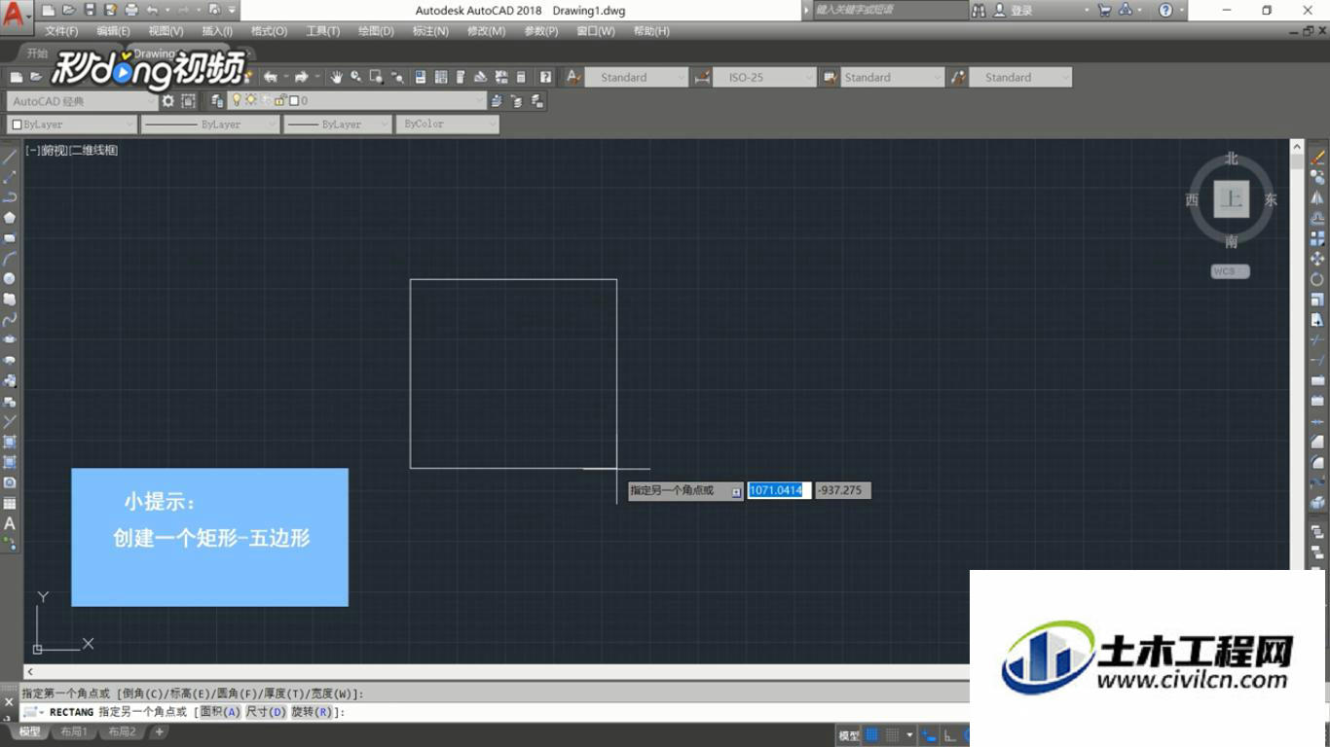Select the Spline draw tool
1330x747 pixels.
[10, 319]
